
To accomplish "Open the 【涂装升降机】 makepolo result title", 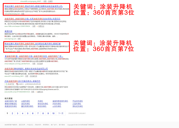I will pos(34,56).
